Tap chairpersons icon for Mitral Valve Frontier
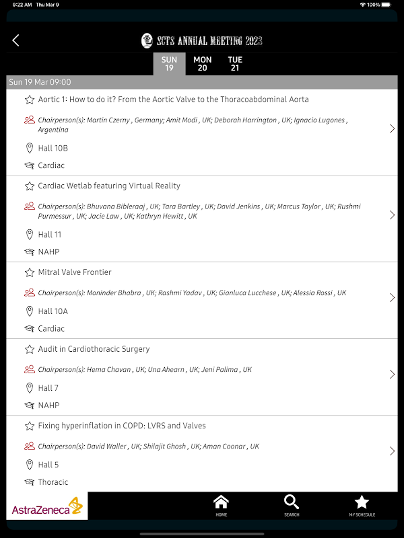Image resolution: width=404 pixels, height=538 pixels. coord(30,293)
